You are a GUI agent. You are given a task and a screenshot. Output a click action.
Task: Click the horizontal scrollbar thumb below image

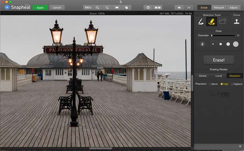(x=101, y=148)
